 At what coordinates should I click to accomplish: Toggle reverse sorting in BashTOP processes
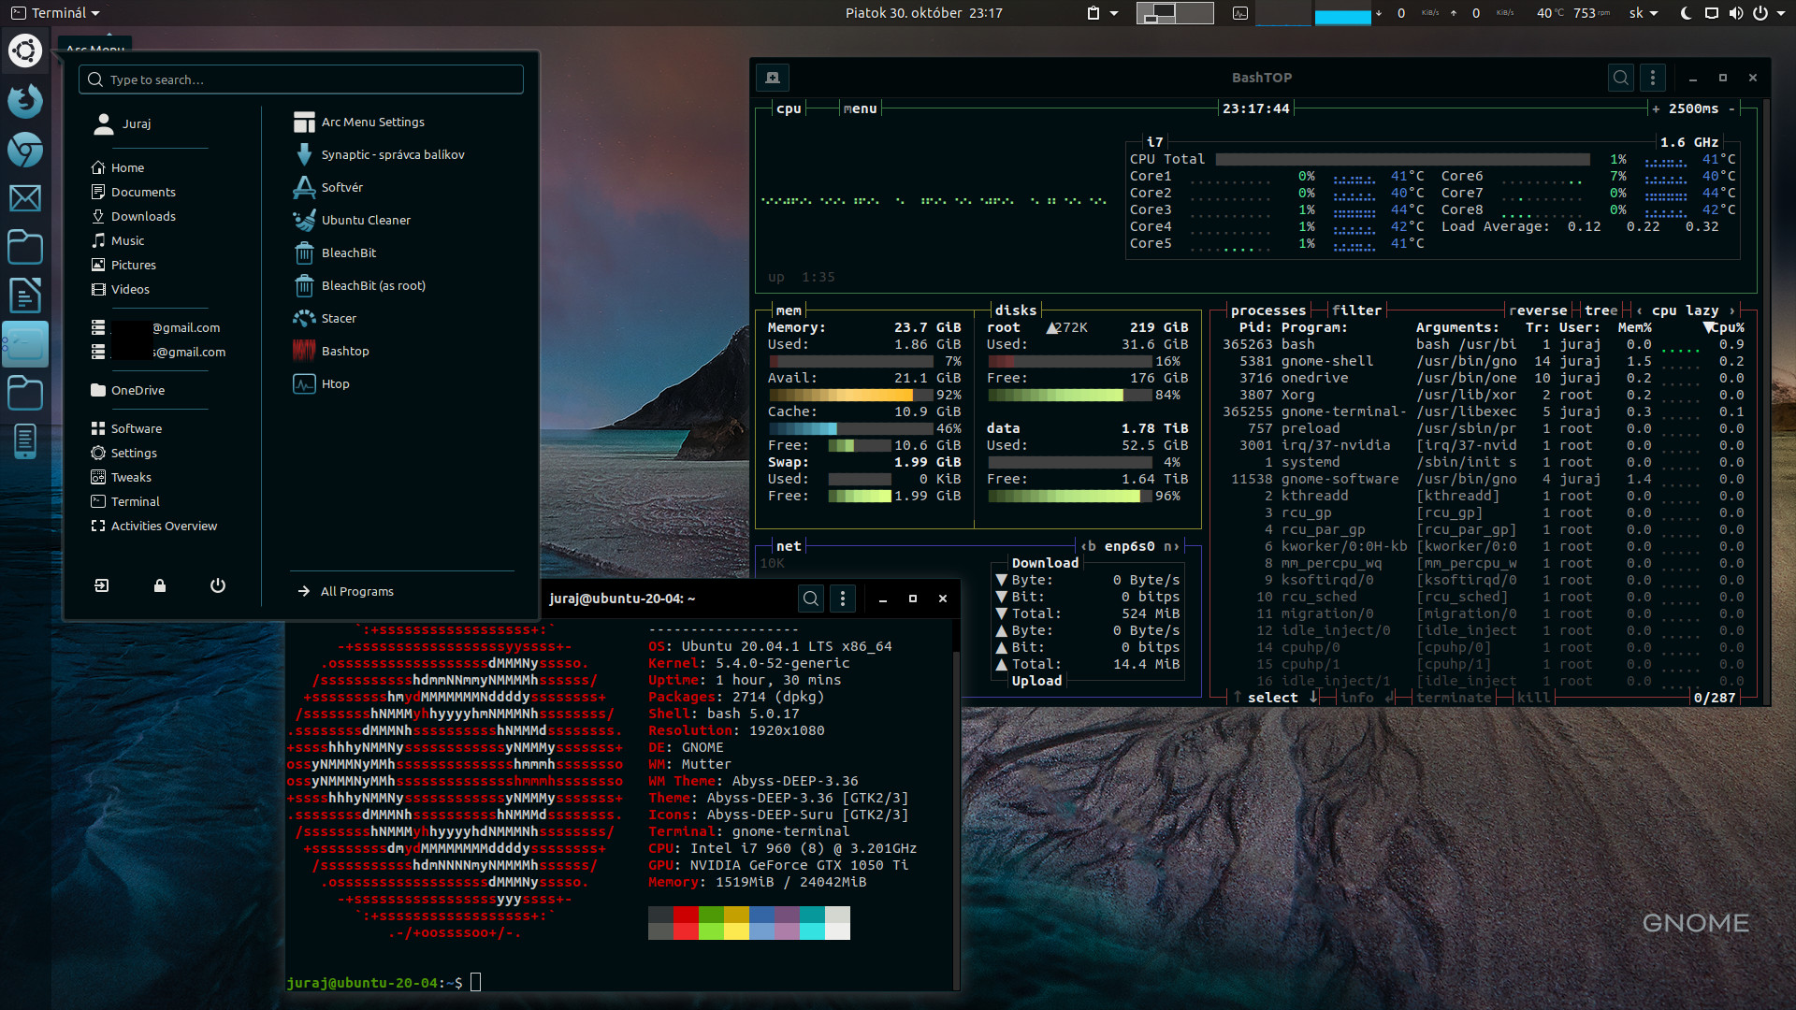coord(1538,310)
